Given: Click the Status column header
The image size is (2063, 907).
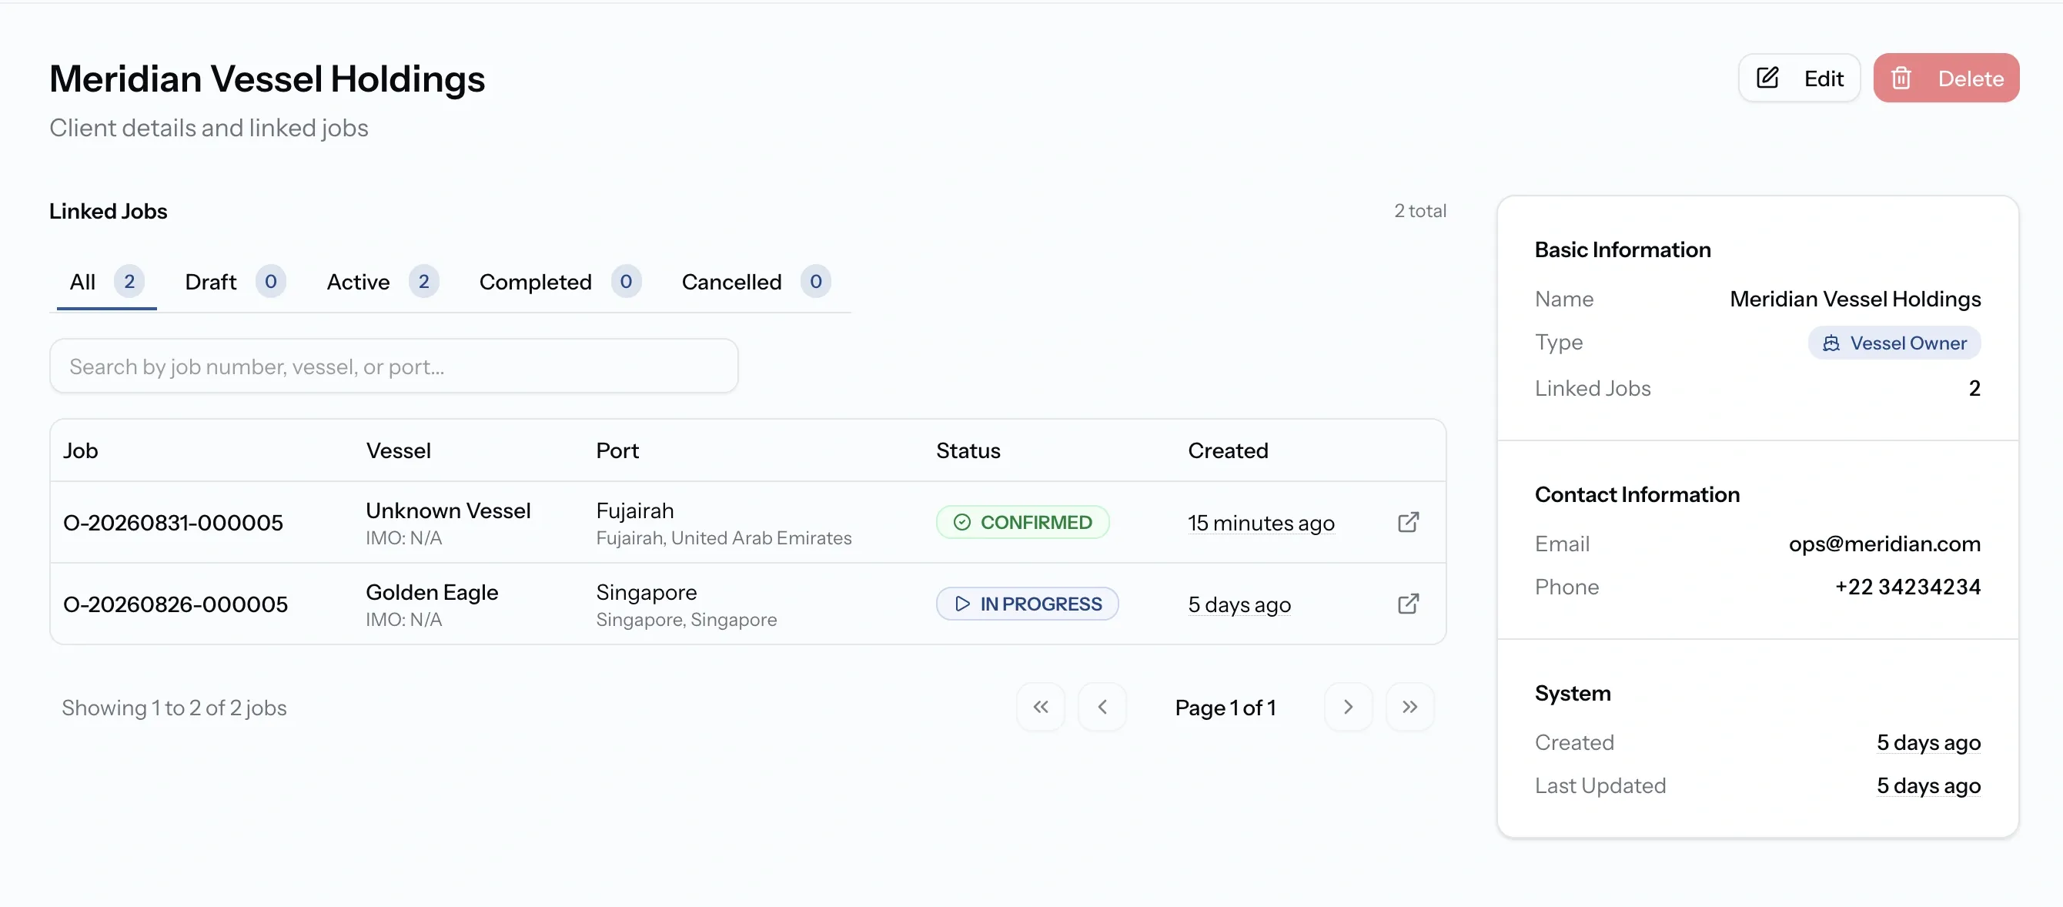Looking at the screenshot, I should tap(968, 450).
